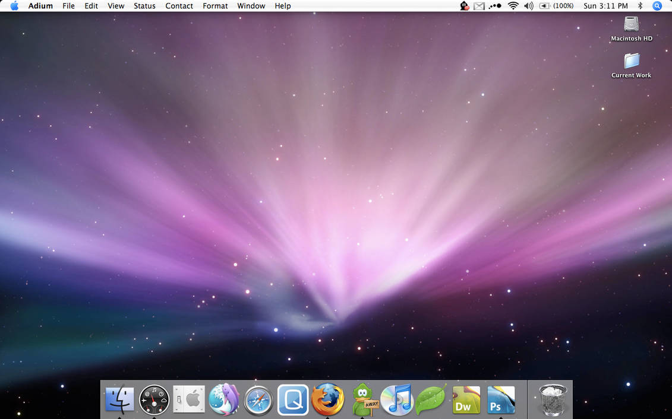Viewport: 672px width, 419px height.
Task: Open System Preferences from the Dock
Action: (x=189, y=399)
